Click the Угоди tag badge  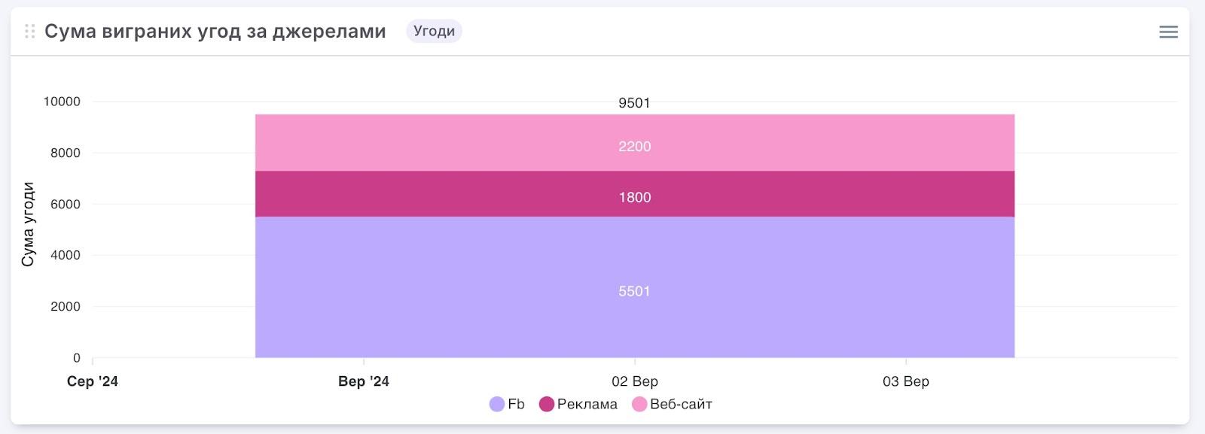[x=434, y=31]
